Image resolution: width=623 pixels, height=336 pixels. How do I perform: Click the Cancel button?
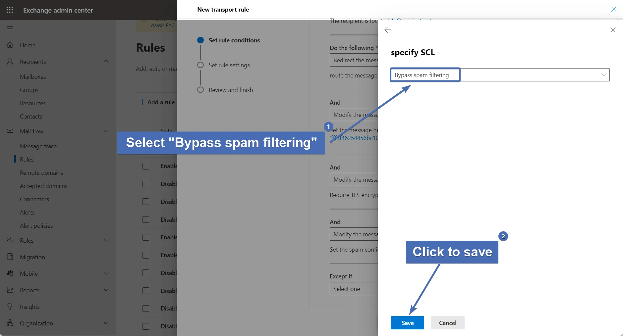point(447,323)
